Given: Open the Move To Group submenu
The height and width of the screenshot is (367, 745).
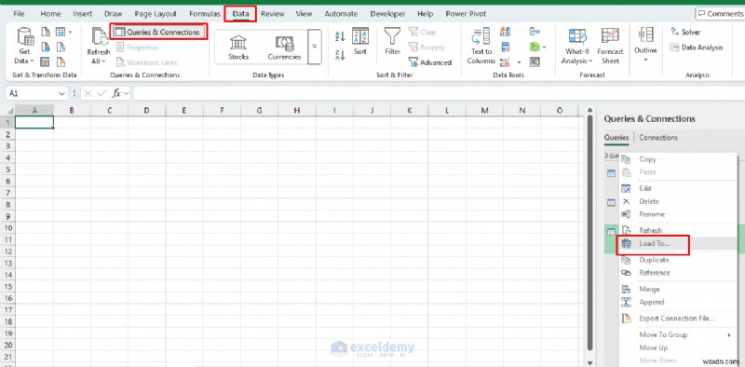Looking at the screenshot, I should pos(678,334).
